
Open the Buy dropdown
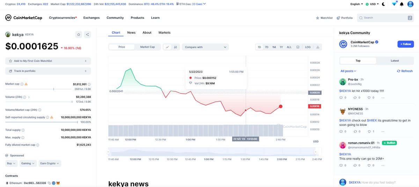pyautogui.click(x=12, y=163)
